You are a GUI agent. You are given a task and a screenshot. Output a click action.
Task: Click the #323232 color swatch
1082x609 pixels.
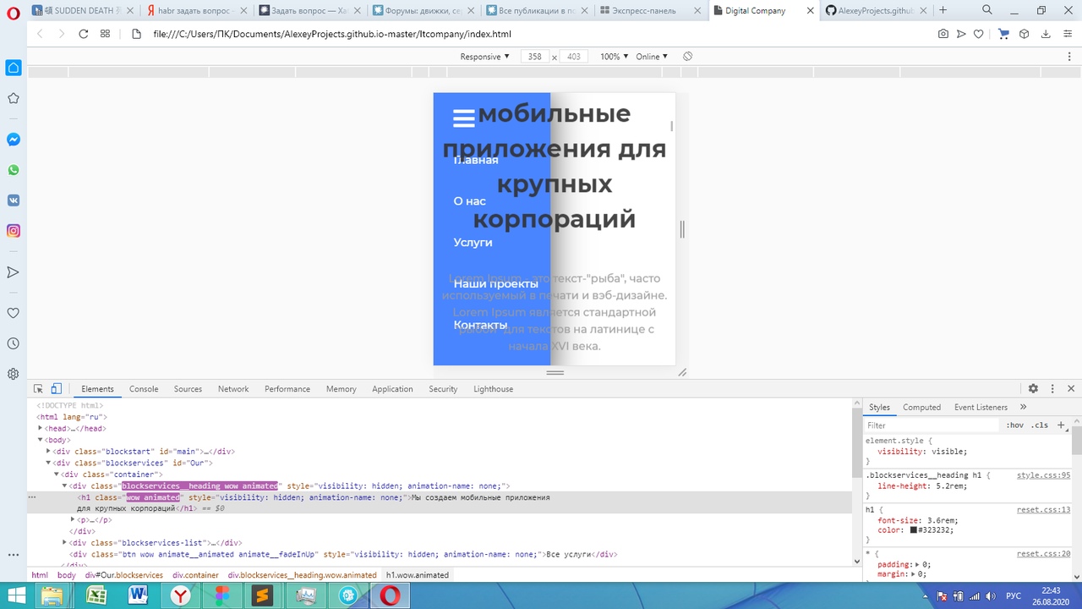(x=914, y=530)
